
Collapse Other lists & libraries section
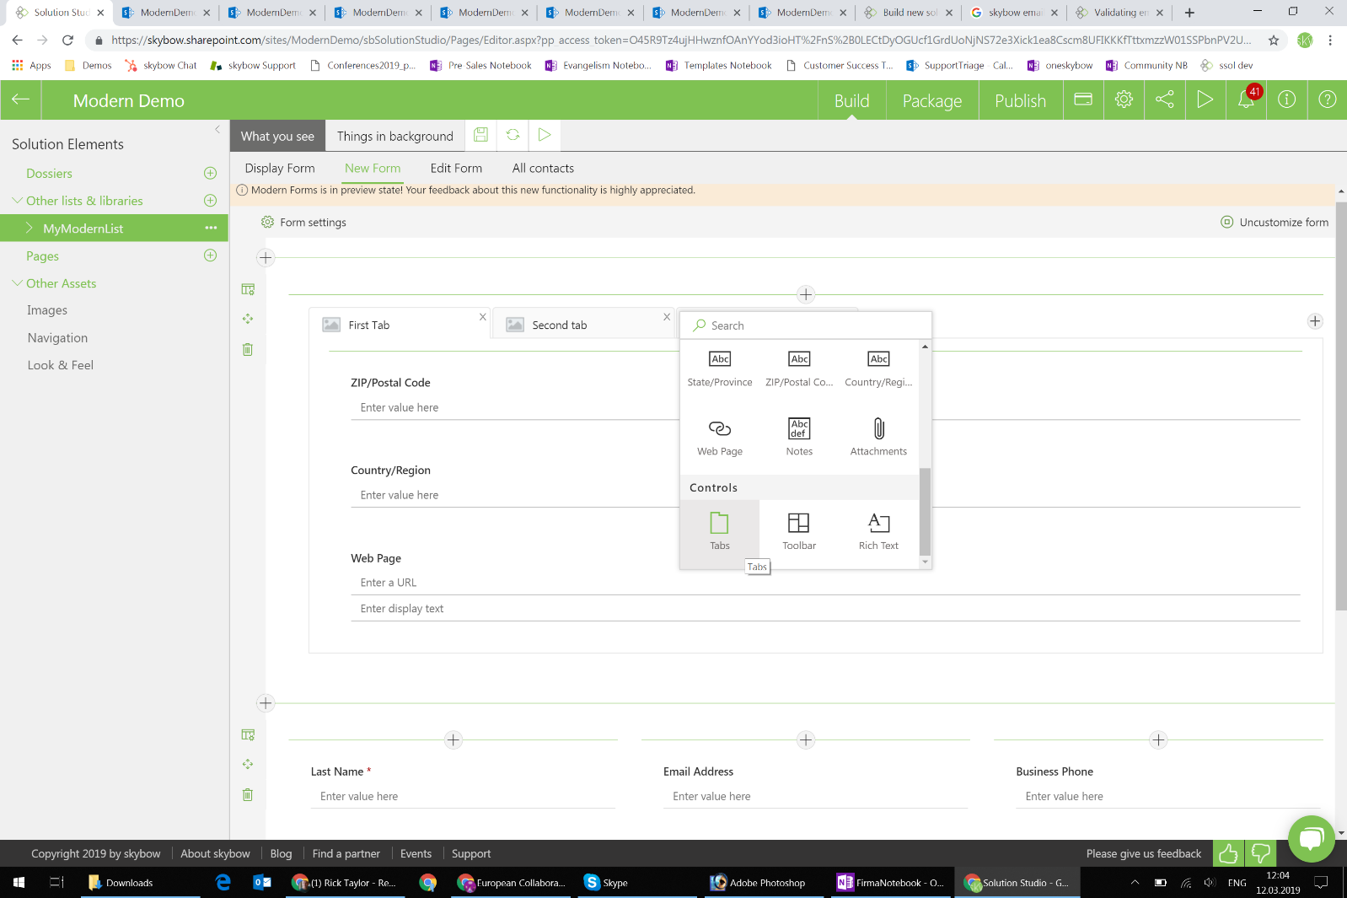(17, 201)
